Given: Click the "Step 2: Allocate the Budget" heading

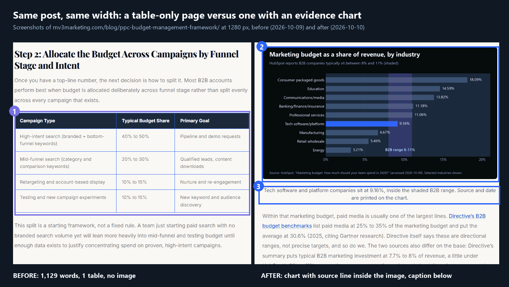Looking at the screenshot, I should [127, 60].
